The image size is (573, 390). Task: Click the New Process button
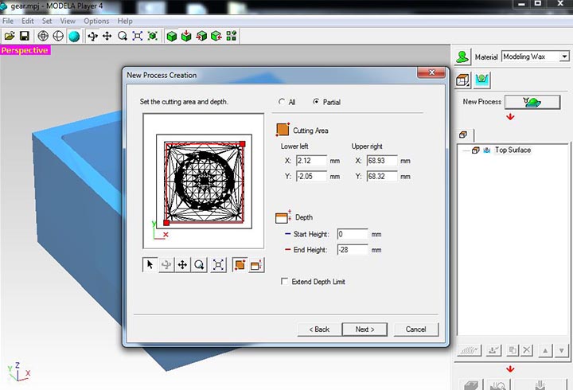point(532,102)
